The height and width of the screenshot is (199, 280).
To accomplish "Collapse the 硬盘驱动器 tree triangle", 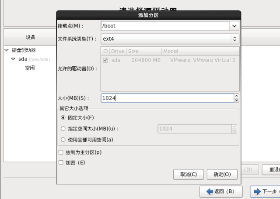I will click(7, 50).
